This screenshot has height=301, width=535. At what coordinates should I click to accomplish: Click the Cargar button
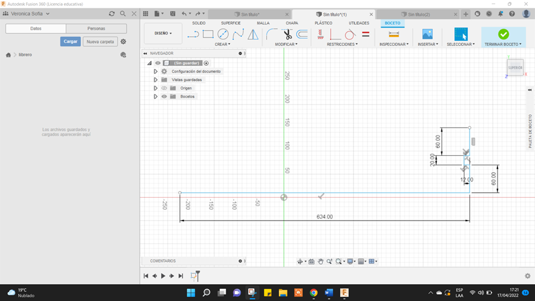point(70,41)
